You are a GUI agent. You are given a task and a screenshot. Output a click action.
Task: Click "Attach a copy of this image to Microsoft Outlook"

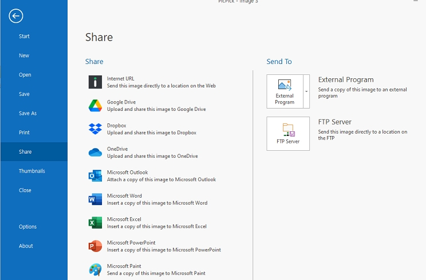pos(161,179)
